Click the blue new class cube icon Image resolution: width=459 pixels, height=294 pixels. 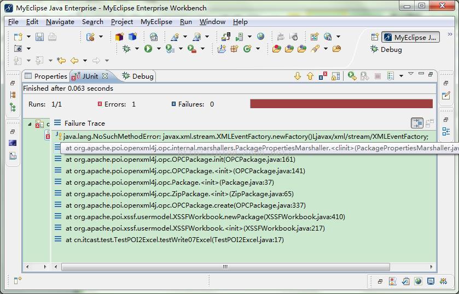point(132,37)
